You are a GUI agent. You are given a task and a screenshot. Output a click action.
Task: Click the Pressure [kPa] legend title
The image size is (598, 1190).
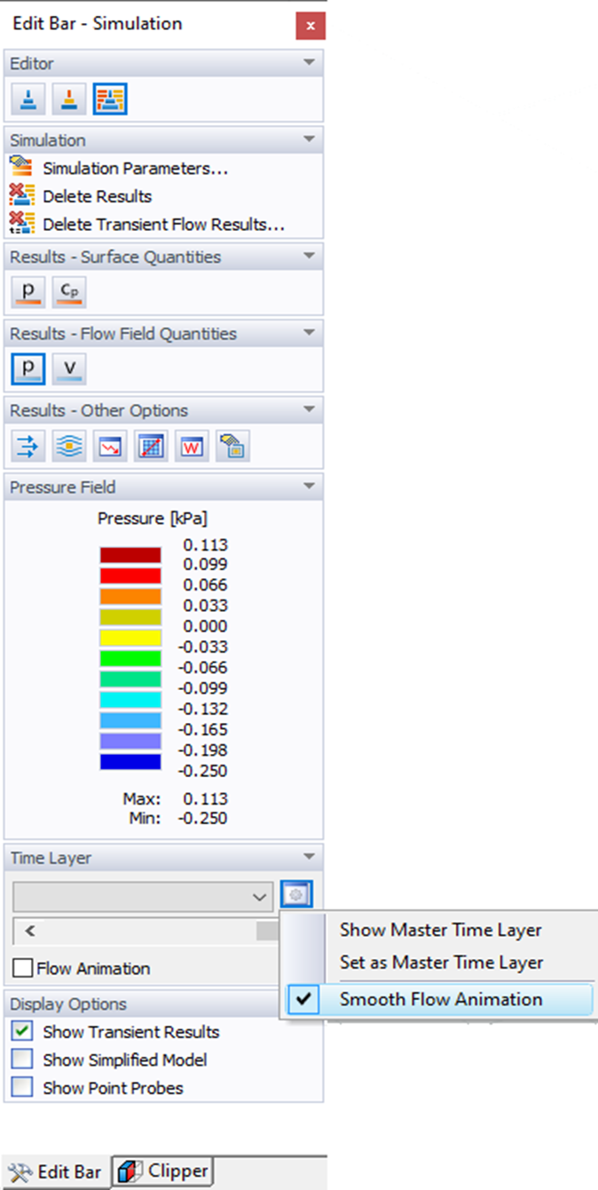tap(152, 518)
